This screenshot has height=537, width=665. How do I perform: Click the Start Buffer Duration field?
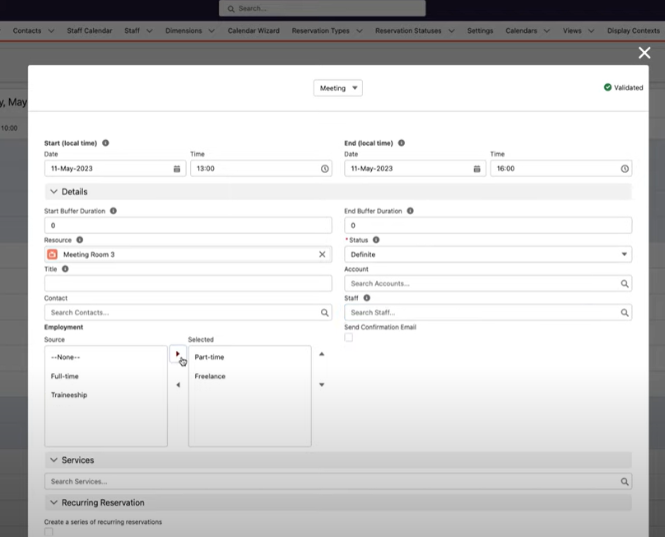188,226
